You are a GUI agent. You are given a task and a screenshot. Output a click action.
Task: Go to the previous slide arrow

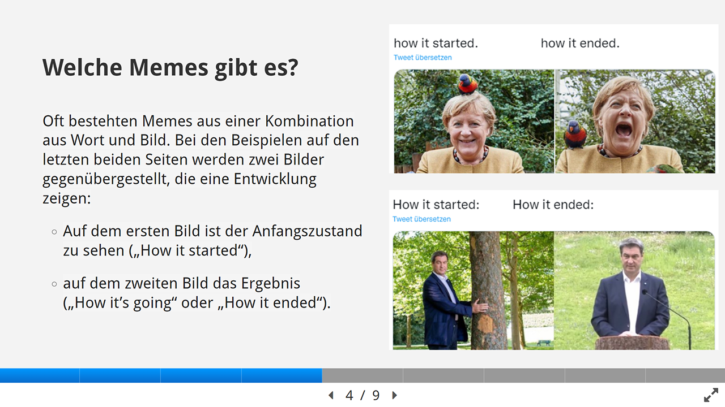(331, 395)
